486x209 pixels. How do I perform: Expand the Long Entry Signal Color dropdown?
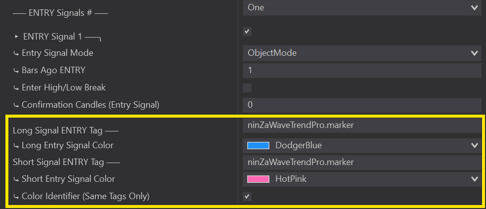click(x=475, y=145)
